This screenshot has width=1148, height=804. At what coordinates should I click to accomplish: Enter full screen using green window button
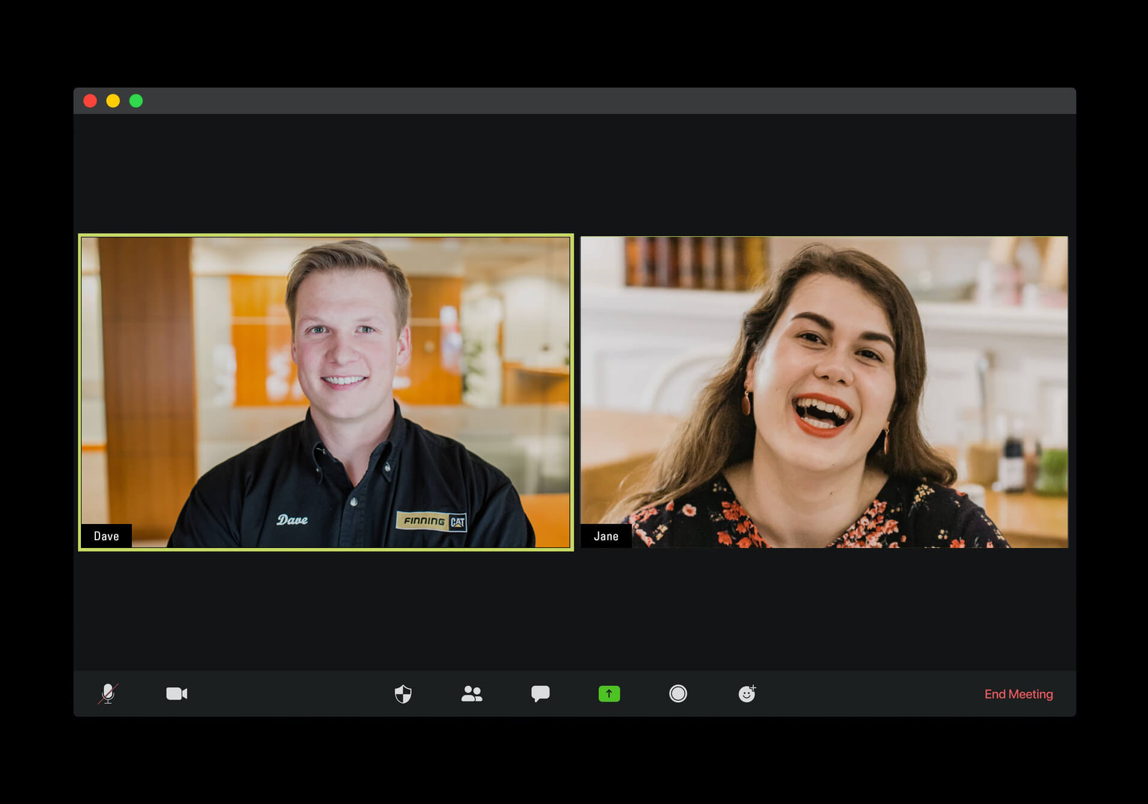coord(136,101)
